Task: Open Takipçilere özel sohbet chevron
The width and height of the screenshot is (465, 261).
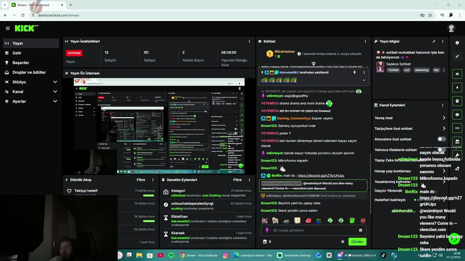Action: (x=444, y=128)
